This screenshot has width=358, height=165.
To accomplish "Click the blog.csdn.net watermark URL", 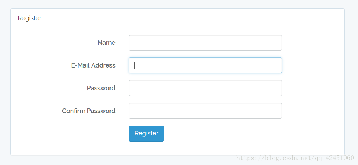I will [295, 158].
